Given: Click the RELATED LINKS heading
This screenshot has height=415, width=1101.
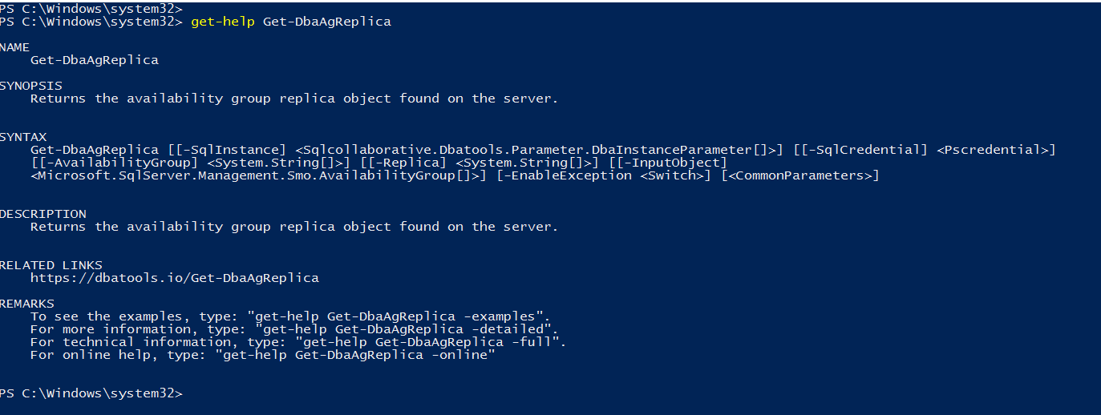Looking at the screenshot, I should coord(51,265).
